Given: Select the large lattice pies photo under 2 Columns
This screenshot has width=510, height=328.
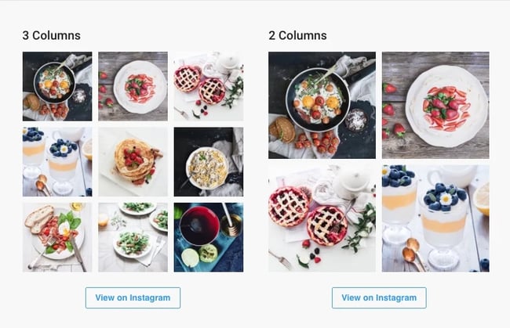Looking at the screenshot, I should pyautogui.click(x=322, y=218).
